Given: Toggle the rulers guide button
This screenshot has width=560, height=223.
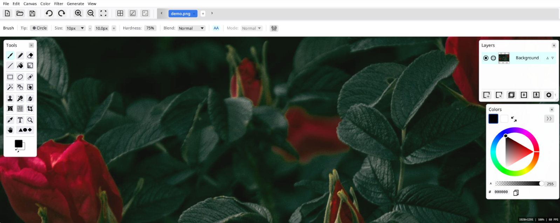Looking at the screenshot, I should (x=133, y=13).
